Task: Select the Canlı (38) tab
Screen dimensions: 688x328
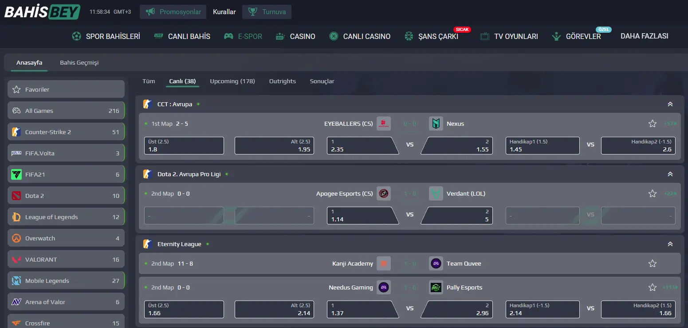Action: tap(183, 81)
